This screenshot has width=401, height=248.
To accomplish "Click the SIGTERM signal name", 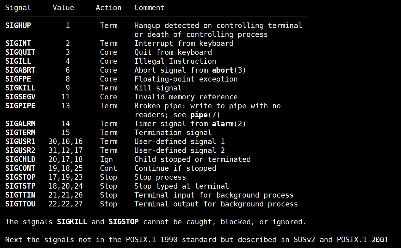I will (20, 133).
